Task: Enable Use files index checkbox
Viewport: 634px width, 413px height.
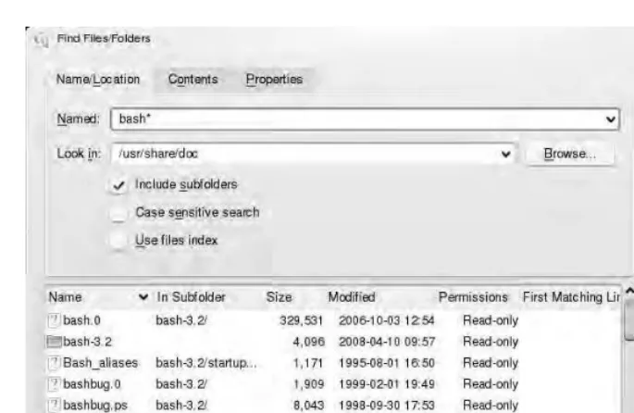Action: (x=118, y=241)
